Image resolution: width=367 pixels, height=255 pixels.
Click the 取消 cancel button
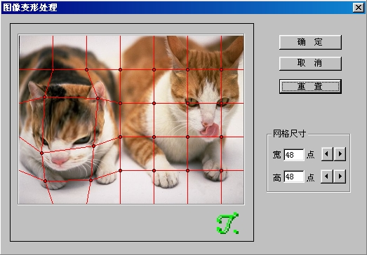pos(310,63)
